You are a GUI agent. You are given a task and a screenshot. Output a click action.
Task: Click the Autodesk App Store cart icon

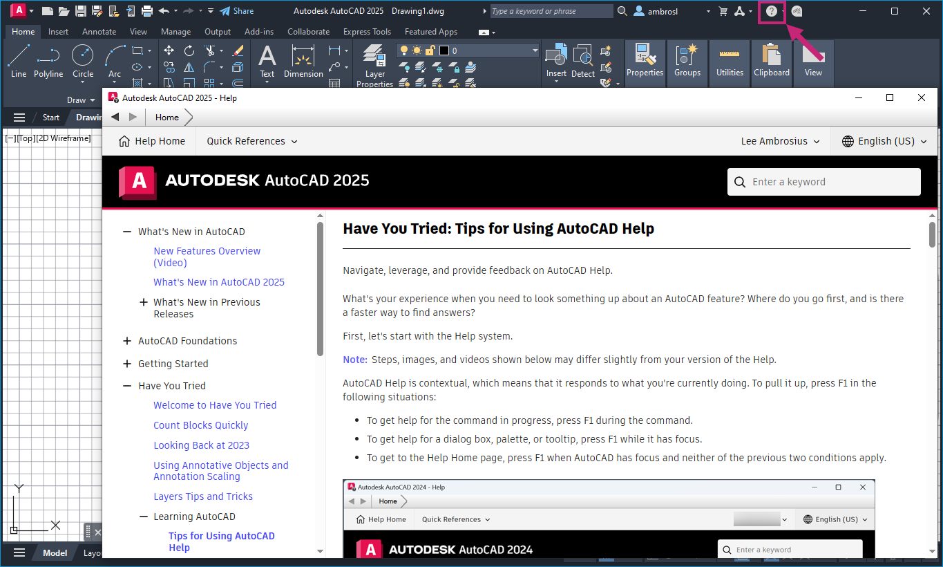tap(723, 11)
